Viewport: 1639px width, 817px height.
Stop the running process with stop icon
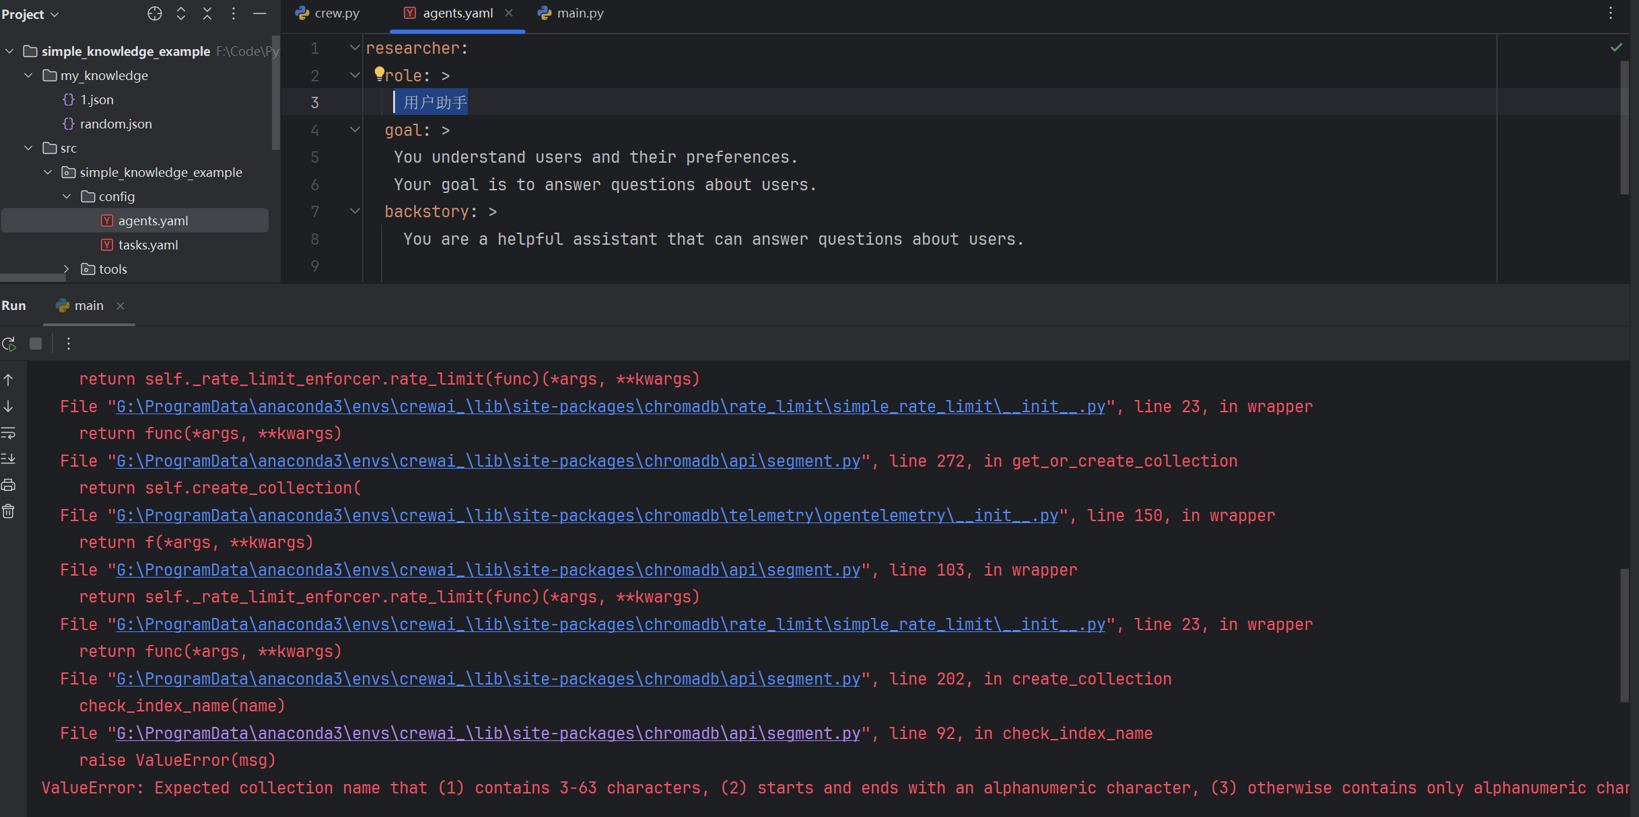click(36, 344)
